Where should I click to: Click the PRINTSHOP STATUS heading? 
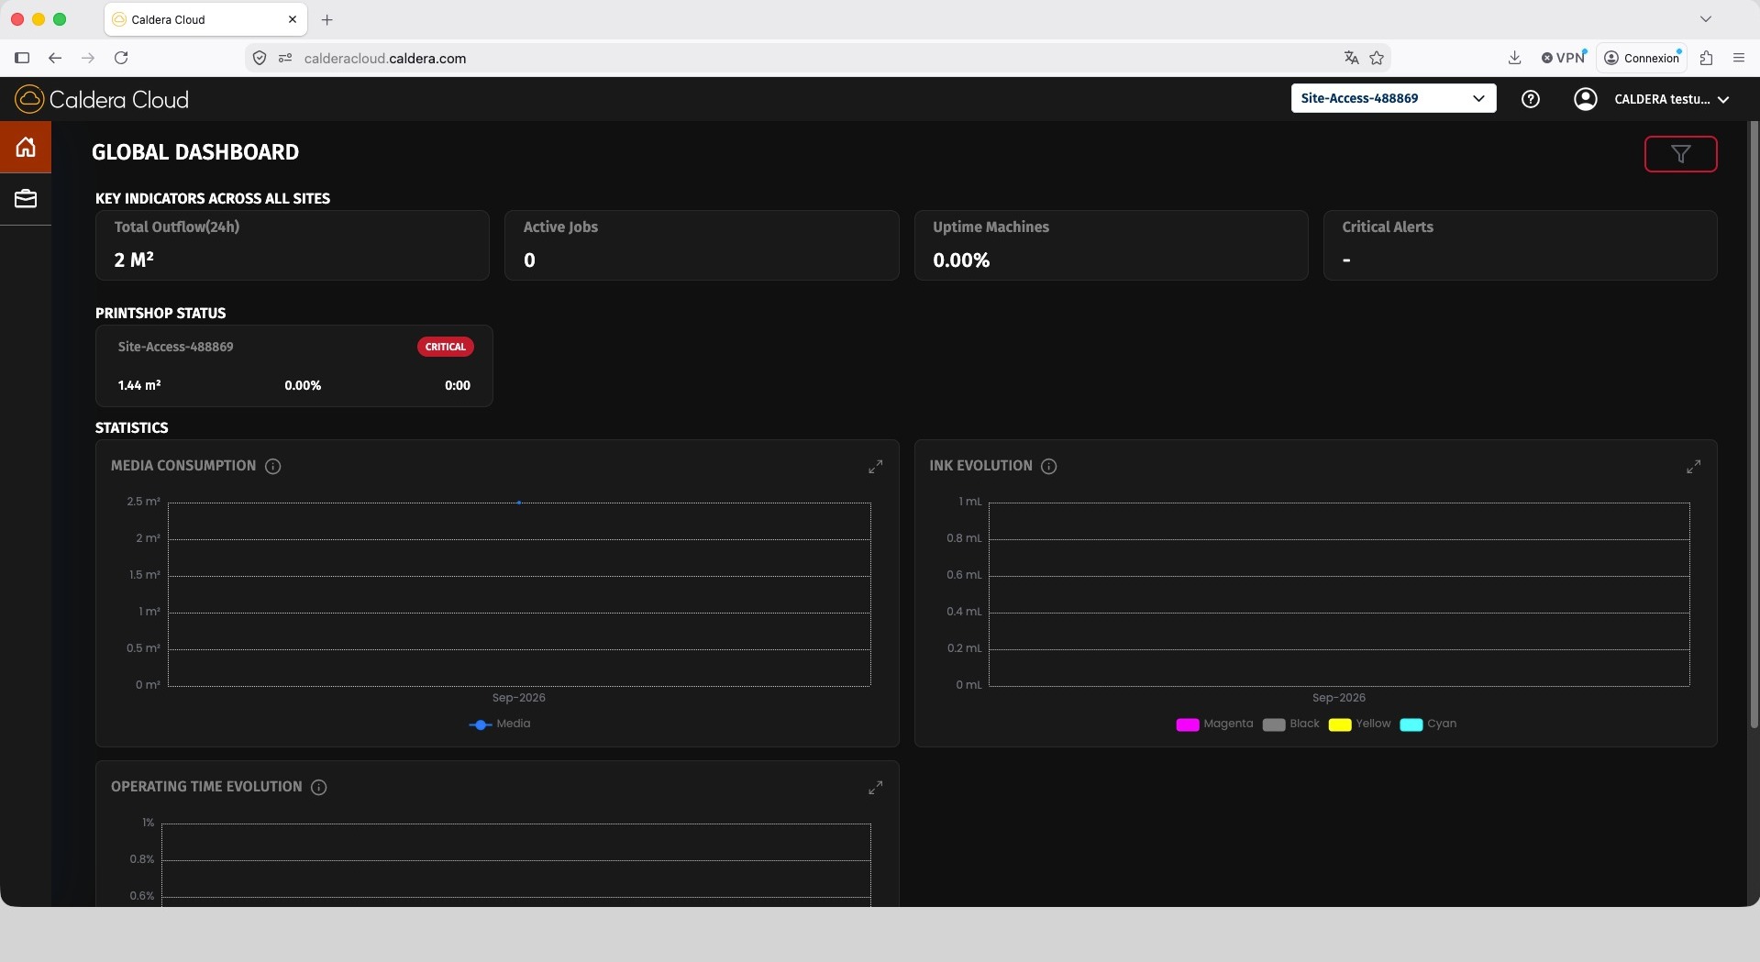point(161,314)
